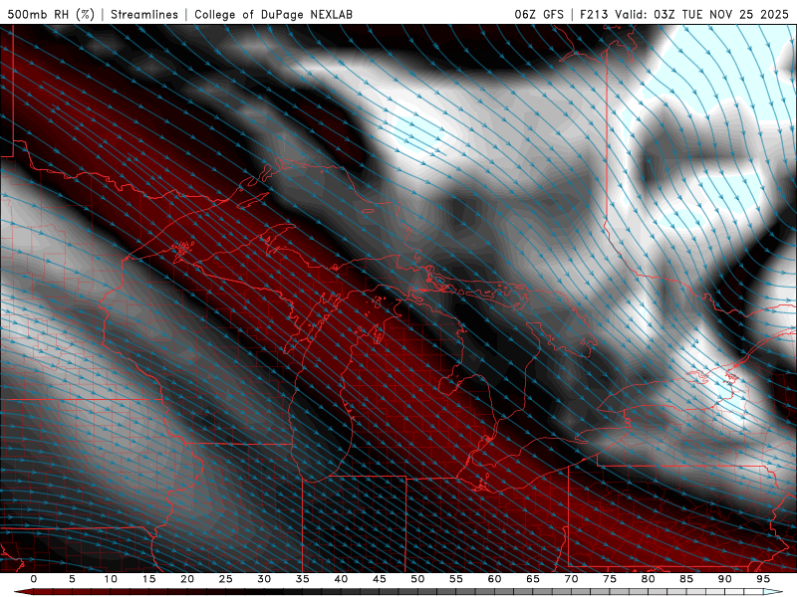Click the '80' color scale label
The height and width of the screenshot is (597, 797).
pyautogui.click(x=648, y=579)
